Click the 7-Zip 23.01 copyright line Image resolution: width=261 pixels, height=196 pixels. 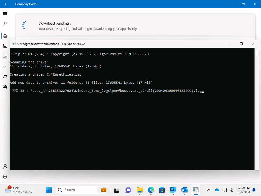point(79,54)
